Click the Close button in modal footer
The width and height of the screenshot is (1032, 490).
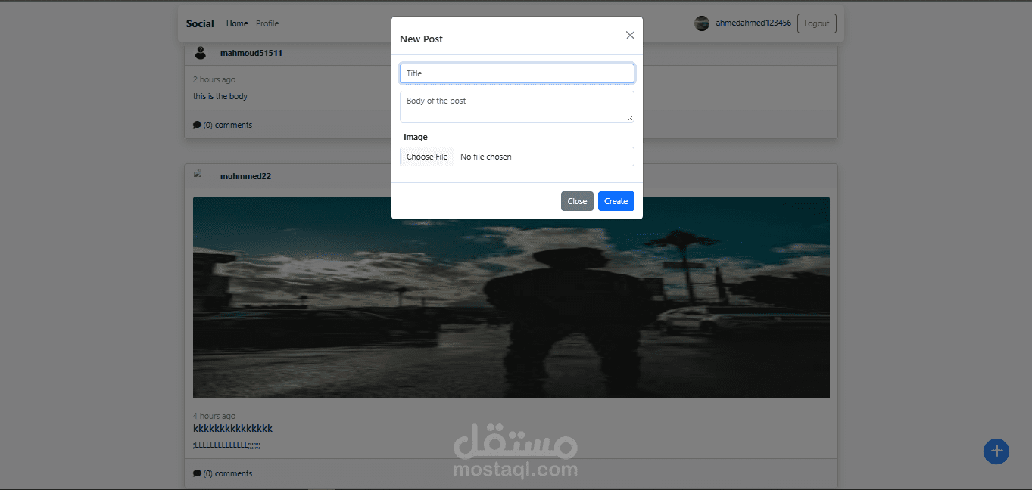pyautogui.click(x=577, y=201)
